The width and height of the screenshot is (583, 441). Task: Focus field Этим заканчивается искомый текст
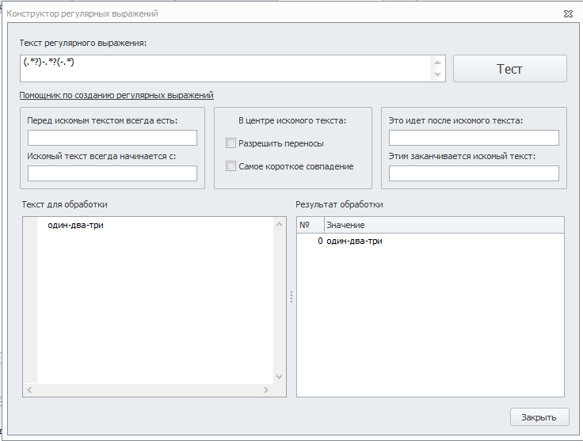[x=474, y=173]
